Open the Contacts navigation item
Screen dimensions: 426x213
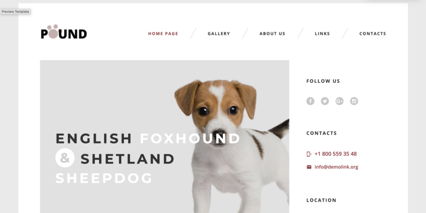pos(372,34)
